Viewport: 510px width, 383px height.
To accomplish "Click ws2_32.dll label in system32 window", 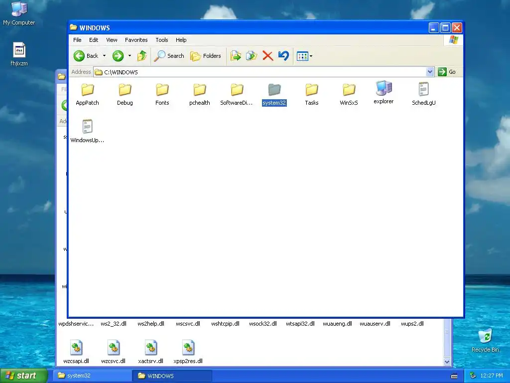I will coord(114,324).
